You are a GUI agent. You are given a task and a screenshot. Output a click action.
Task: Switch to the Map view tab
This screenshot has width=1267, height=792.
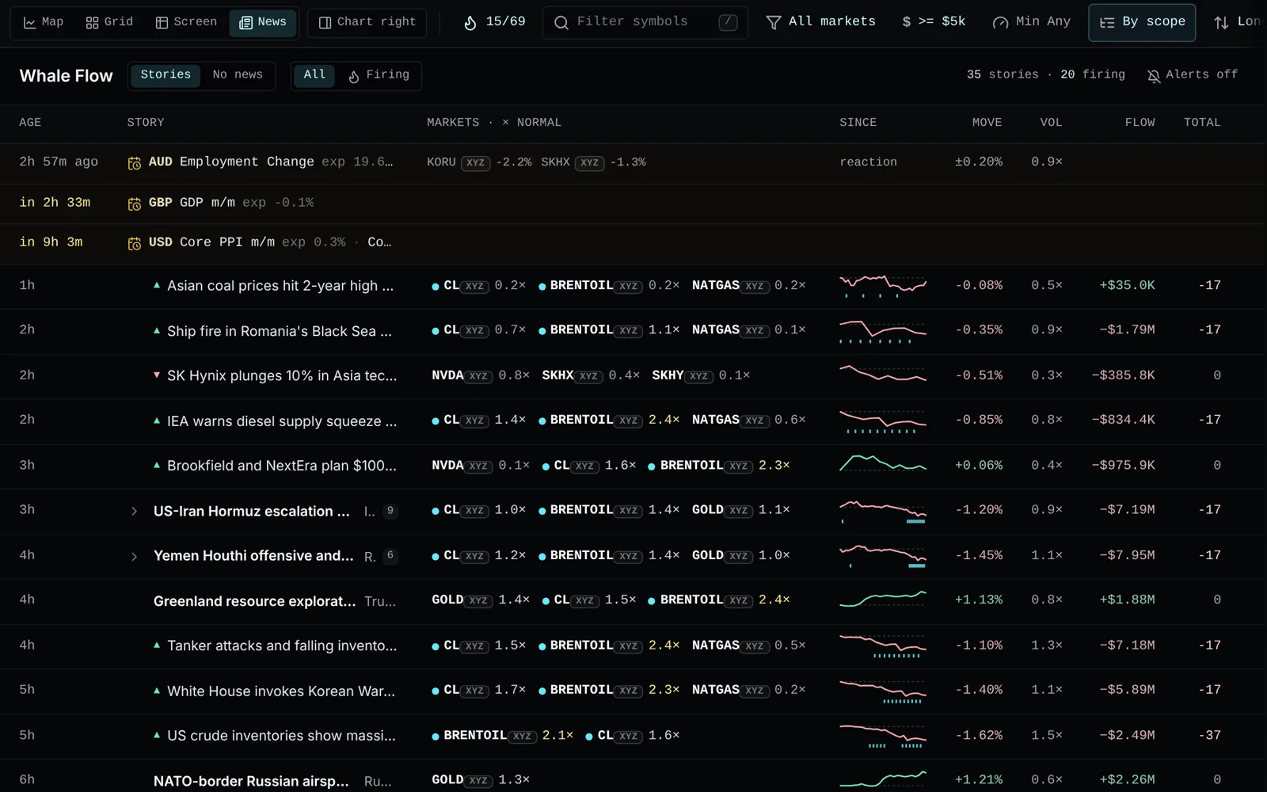click(44, 22)
